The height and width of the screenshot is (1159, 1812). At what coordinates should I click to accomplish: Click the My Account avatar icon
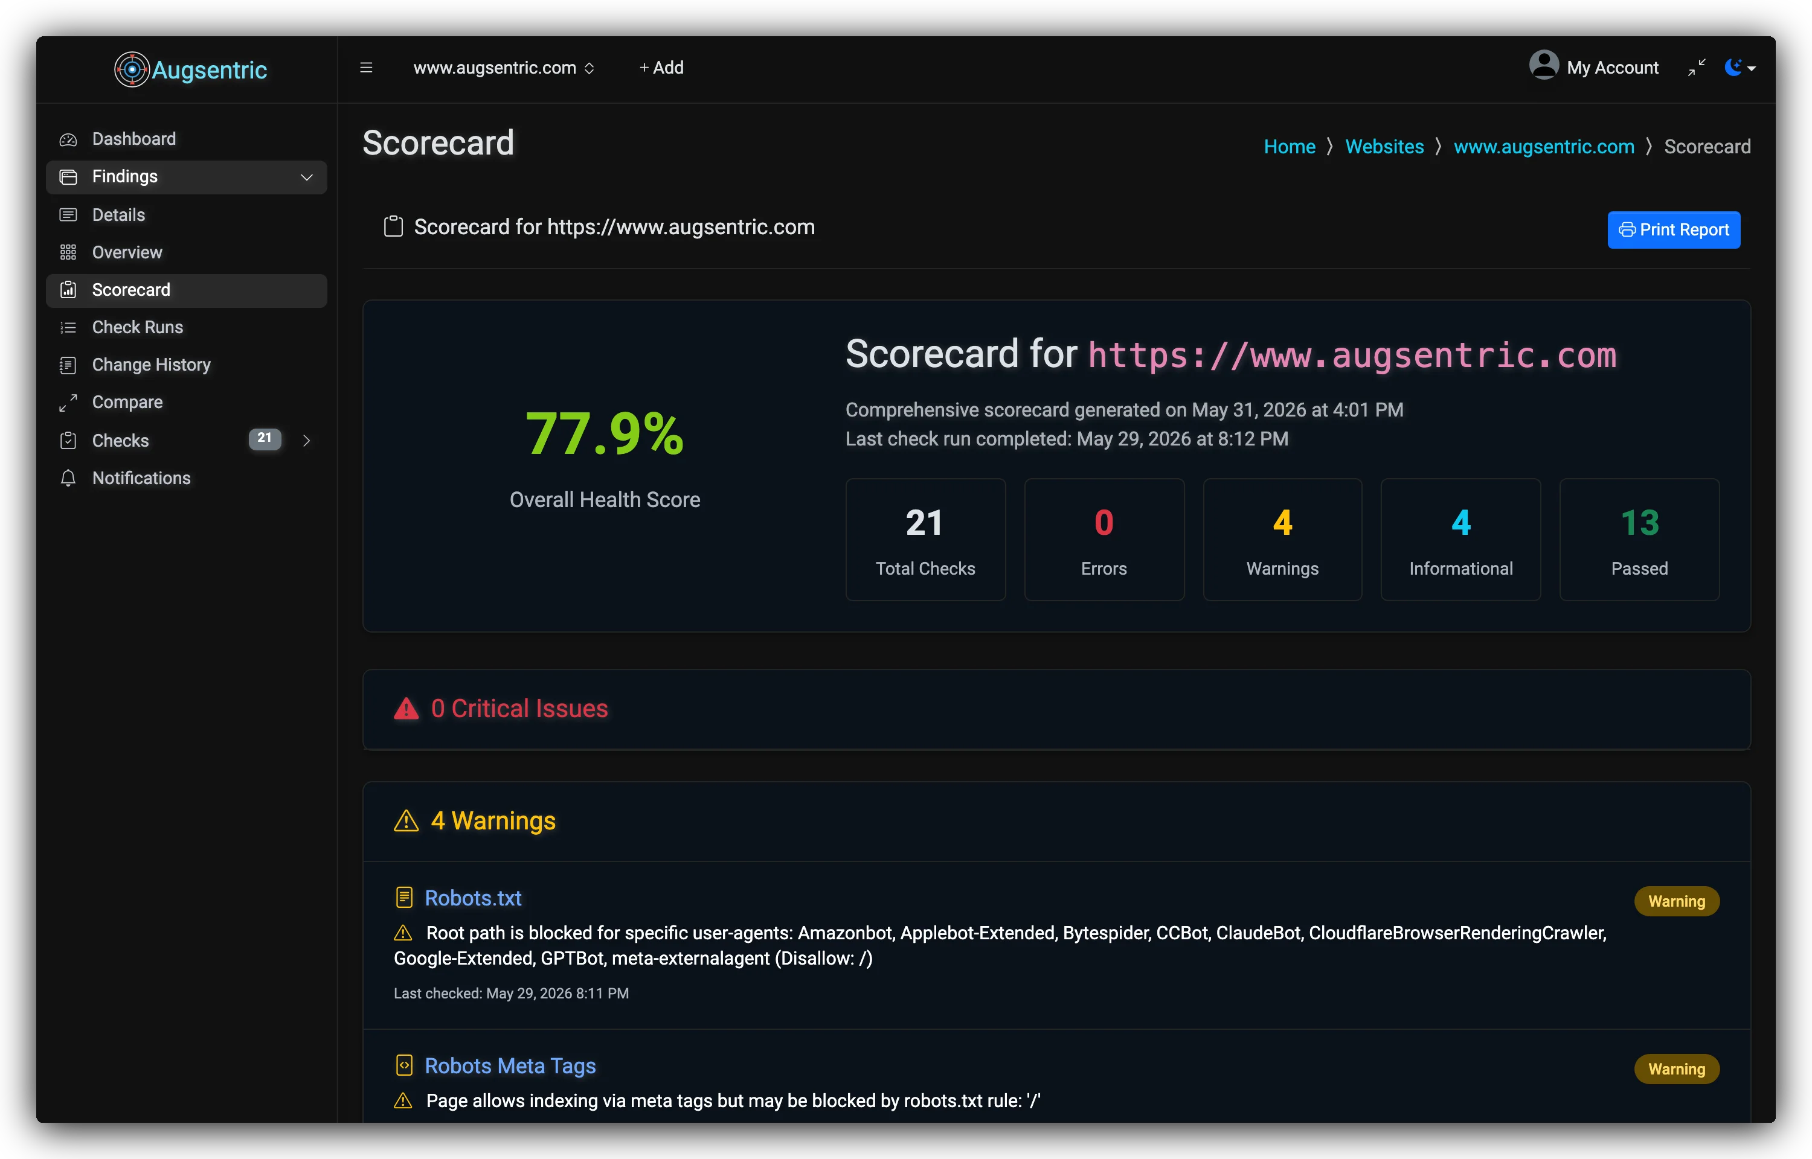1543,65
